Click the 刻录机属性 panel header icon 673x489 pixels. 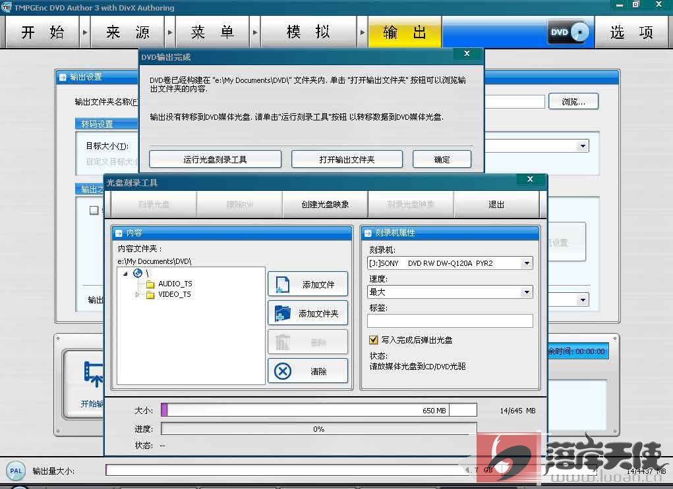pyautogui.click(x=368, y=233)
